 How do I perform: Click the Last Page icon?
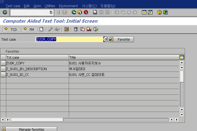135,12
